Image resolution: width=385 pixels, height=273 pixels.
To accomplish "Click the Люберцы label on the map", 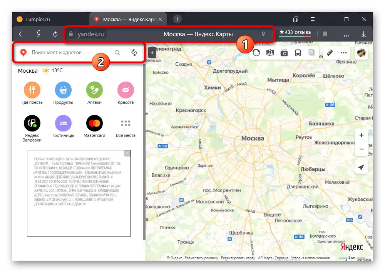I will 313,169.
